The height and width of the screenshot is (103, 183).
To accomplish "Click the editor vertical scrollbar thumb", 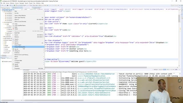I will pyautogui.click(x=179, y=18).
